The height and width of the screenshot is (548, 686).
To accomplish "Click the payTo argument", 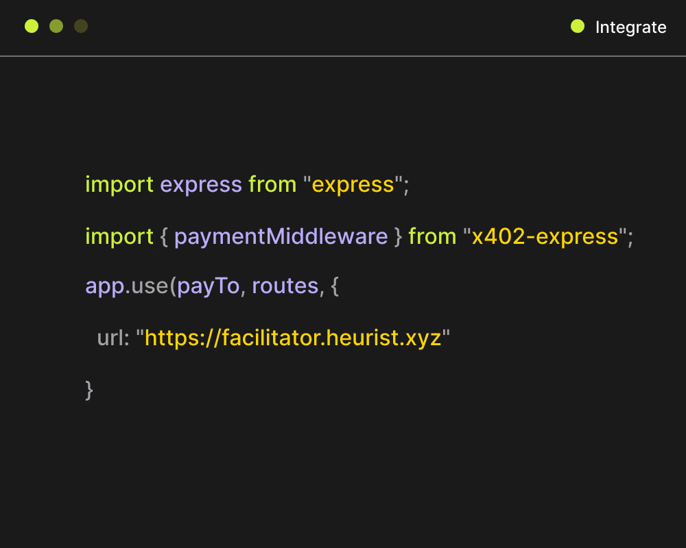I will click(208, 286).
